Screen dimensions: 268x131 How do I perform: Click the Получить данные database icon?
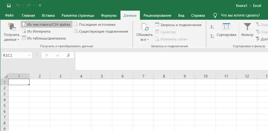[12, 27]
